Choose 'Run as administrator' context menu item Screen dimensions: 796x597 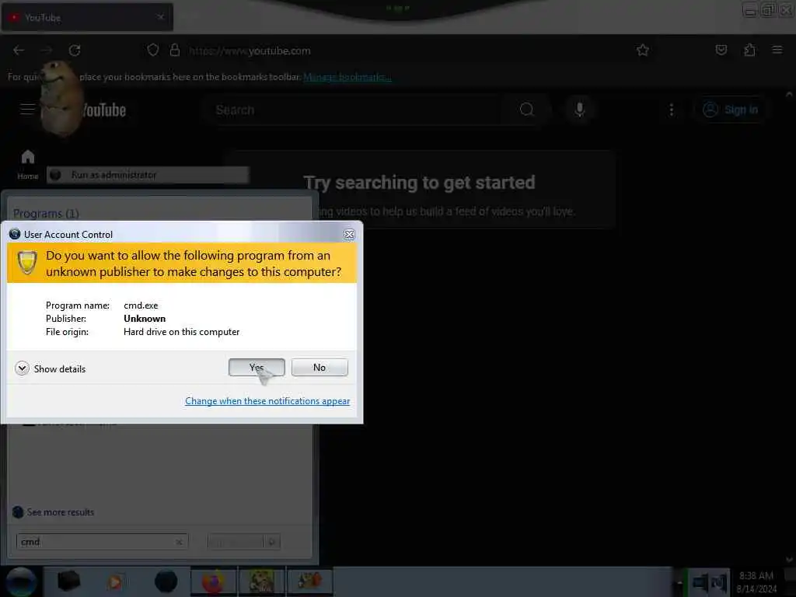[x=148, y=175]
